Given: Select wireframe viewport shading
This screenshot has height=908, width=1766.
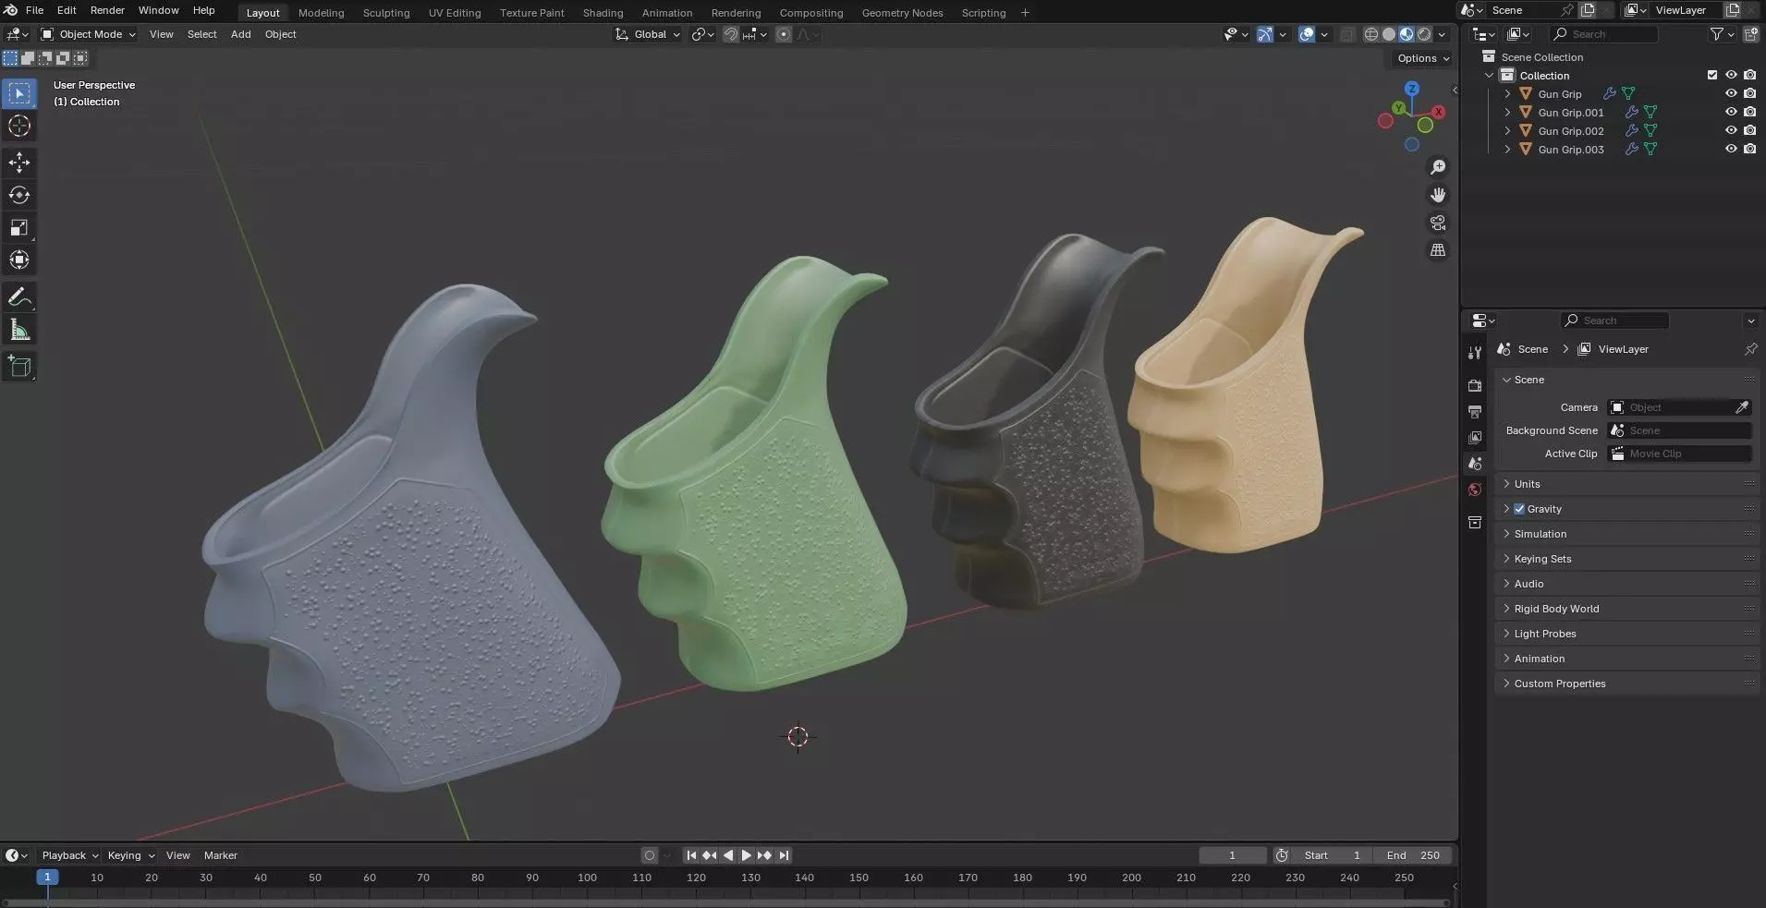Looking at the screenshot, I should point(1371,34).
